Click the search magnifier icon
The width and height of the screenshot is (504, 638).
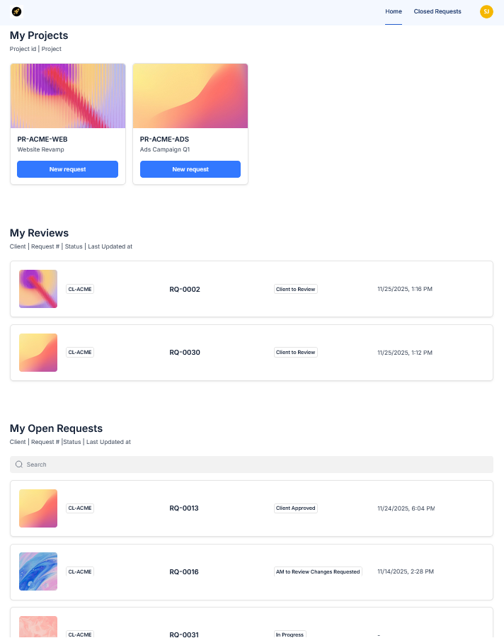(19, 465)
